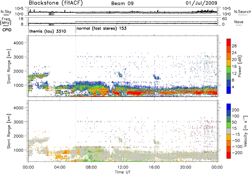Click the "Nave" legend label
The image size is (251, 174).
(239, 22)
